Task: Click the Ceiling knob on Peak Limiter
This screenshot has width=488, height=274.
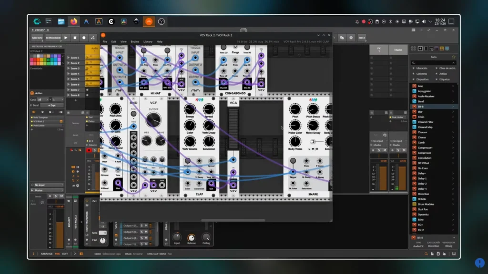Action: click(206, 237)
